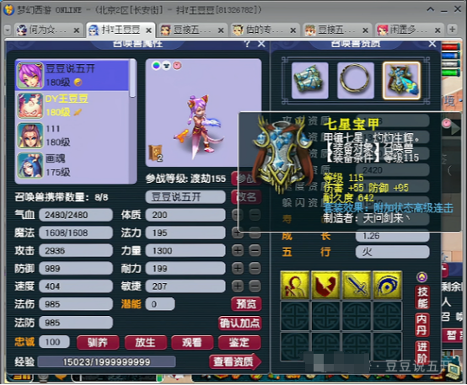This screenshot has height=385, width=467.
Task: Select the first yellow pet skill icon
Action: tap(294, 285)
